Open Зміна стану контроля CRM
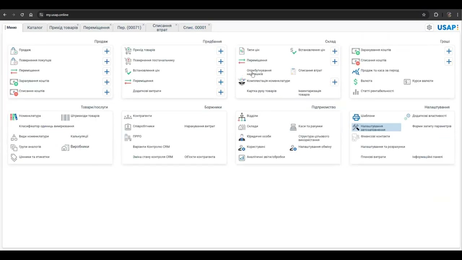This screenshot has width=462, height=260. pyautogui.click(x=153, y=157)
